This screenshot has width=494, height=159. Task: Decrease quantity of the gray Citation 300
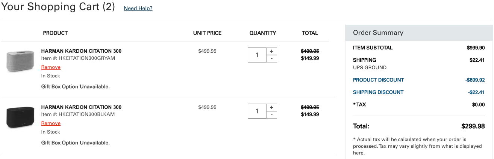pyautogui.click(x=271, y=59)
